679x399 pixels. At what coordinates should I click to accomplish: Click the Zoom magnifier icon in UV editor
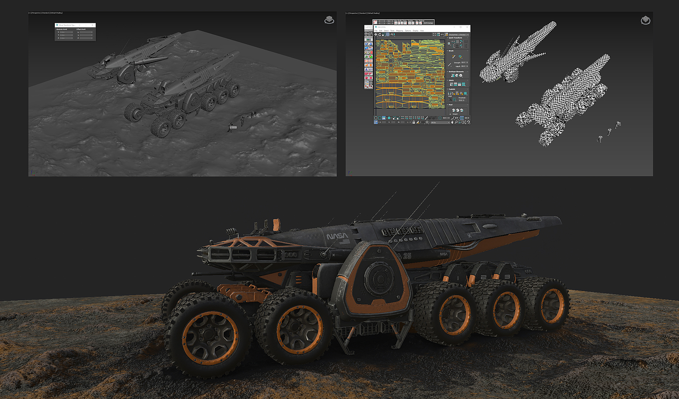point(456,122)
